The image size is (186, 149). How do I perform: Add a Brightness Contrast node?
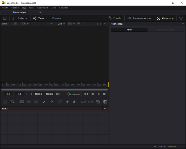click(67, 102)
